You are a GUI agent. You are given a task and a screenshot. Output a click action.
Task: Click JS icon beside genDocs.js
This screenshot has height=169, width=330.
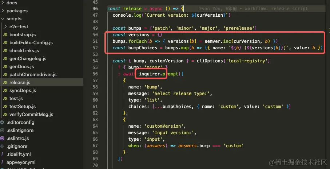pyautogui.click(x=5, y=66)
